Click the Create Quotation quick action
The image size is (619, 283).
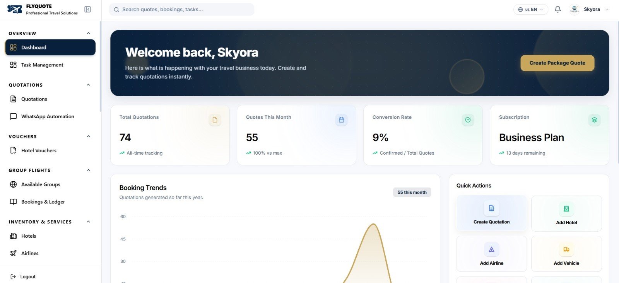[x=491, y=213]
